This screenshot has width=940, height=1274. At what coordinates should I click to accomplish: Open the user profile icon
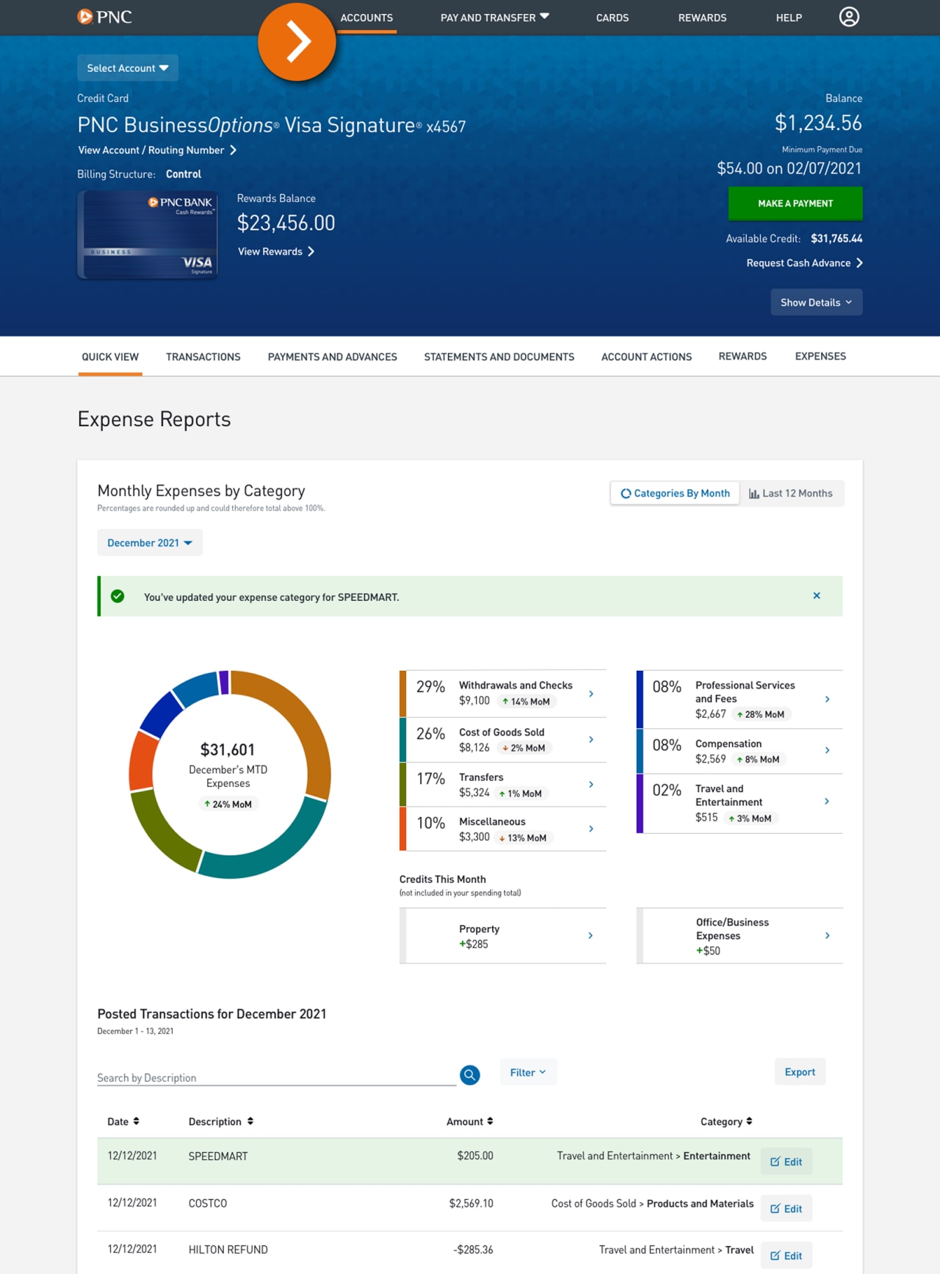pos(849,17)
